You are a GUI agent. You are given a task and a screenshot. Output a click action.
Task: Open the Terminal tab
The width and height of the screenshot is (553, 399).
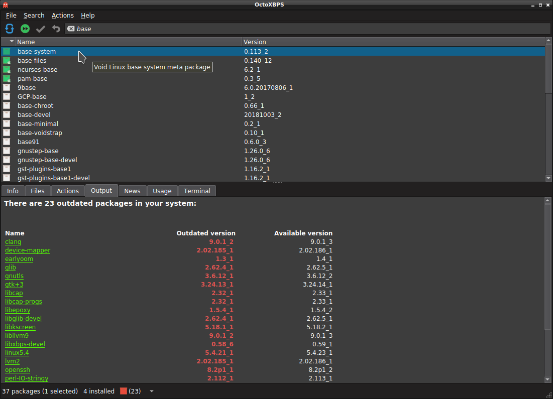(197, 191)
